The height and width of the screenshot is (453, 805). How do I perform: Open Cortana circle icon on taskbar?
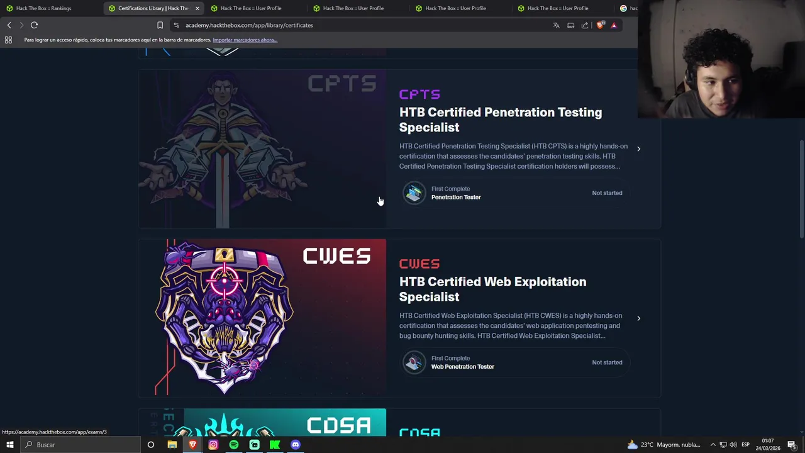click(x=150, y=445)
